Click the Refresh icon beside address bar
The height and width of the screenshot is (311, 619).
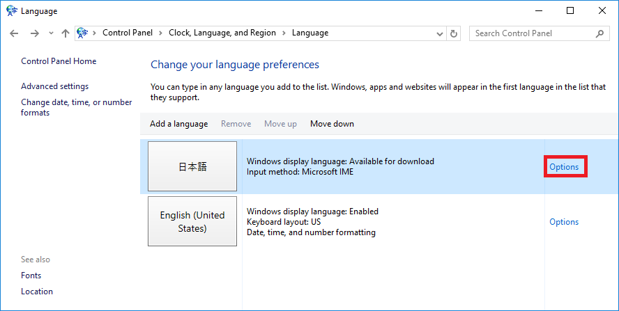[454, 33]
